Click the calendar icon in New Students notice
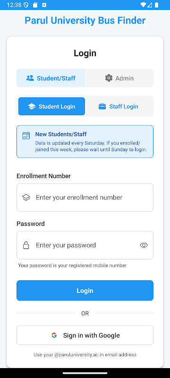This screenshot has height=378, width=170. [x=26, y=136]
